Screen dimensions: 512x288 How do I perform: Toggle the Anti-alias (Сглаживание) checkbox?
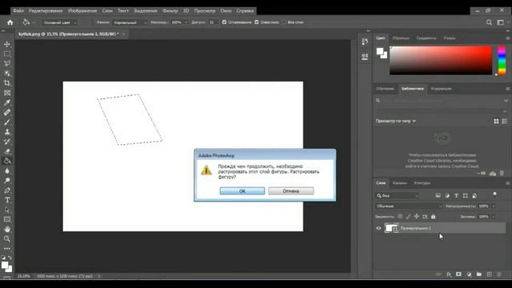[x=224, y=22]
